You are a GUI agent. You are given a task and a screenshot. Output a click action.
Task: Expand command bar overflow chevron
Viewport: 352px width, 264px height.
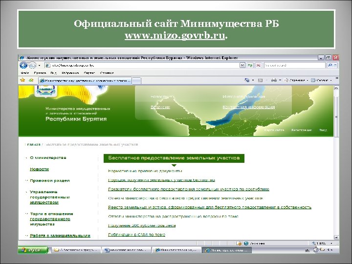click(x=336, y=78)
